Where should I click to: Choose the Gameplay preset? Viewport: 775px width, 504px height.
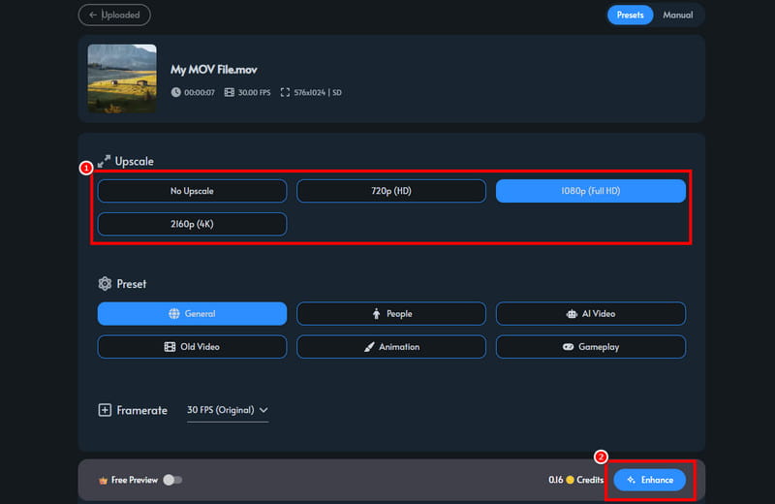tap(590, 346)
